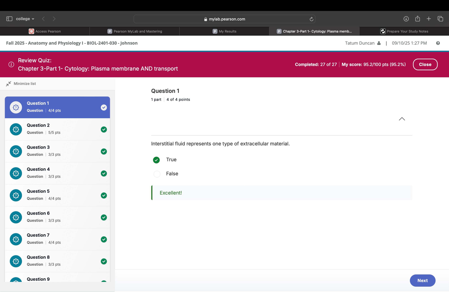Open Question 5 in the list

coord(57,195)
